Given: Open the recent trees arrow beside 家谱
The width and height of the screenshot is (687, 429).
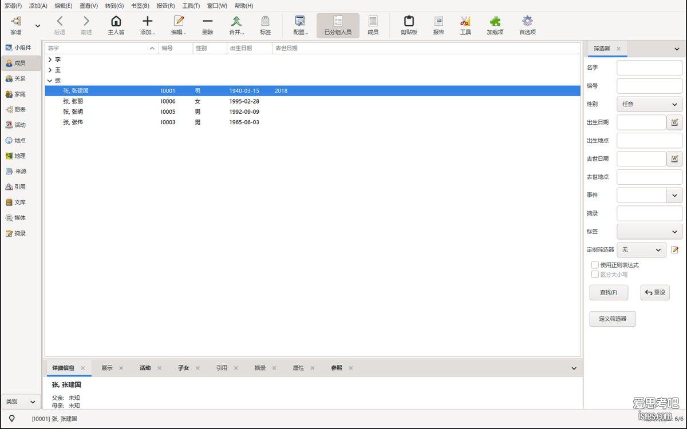Looking at the screenshot, I should (x=38, y=26).
